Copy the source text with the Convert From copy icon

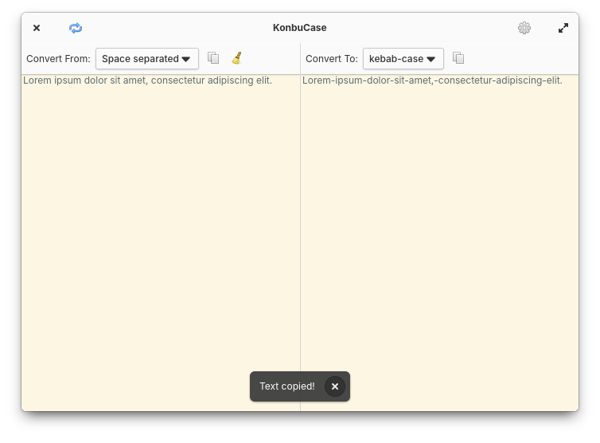pos(213,58)
